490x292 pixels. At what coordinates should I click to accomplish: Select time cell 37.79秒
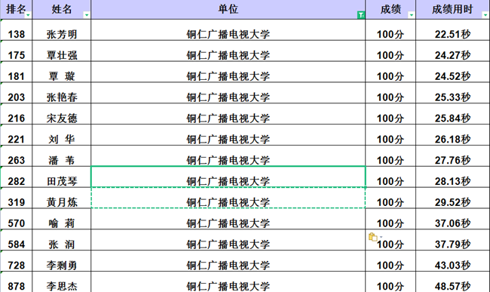(452, 240)
